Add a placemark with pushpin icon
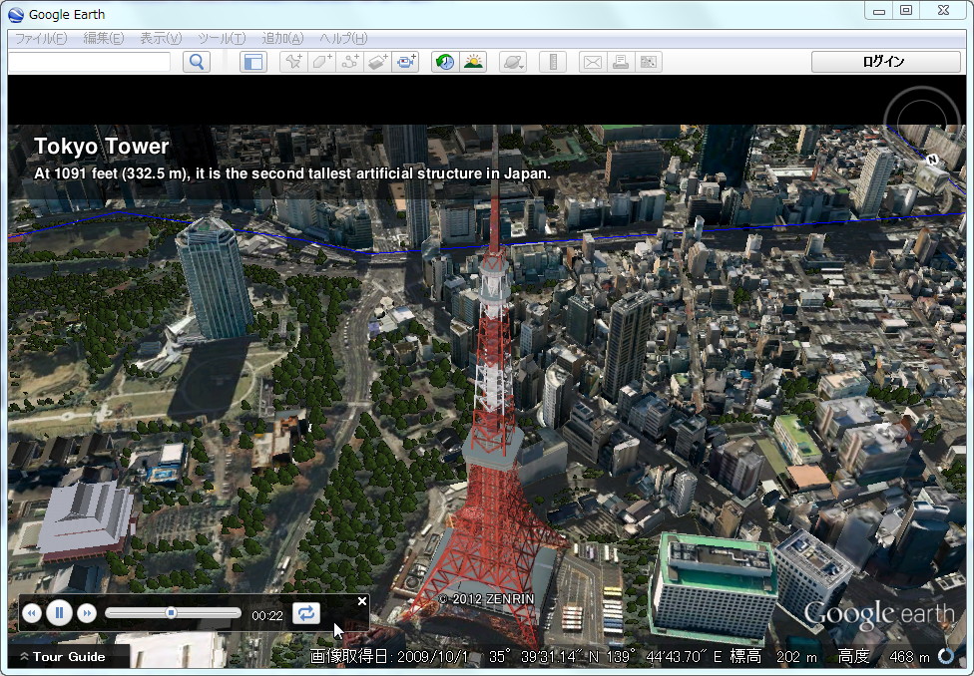 pyautogui.click(x=293, y=62)
